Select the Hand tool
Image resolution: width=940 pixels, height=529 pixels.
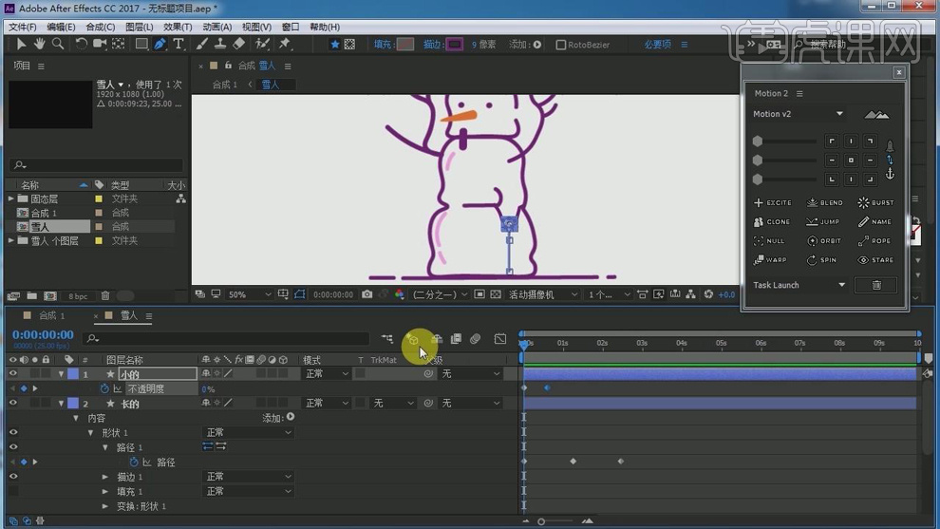[x=40, y=45]
